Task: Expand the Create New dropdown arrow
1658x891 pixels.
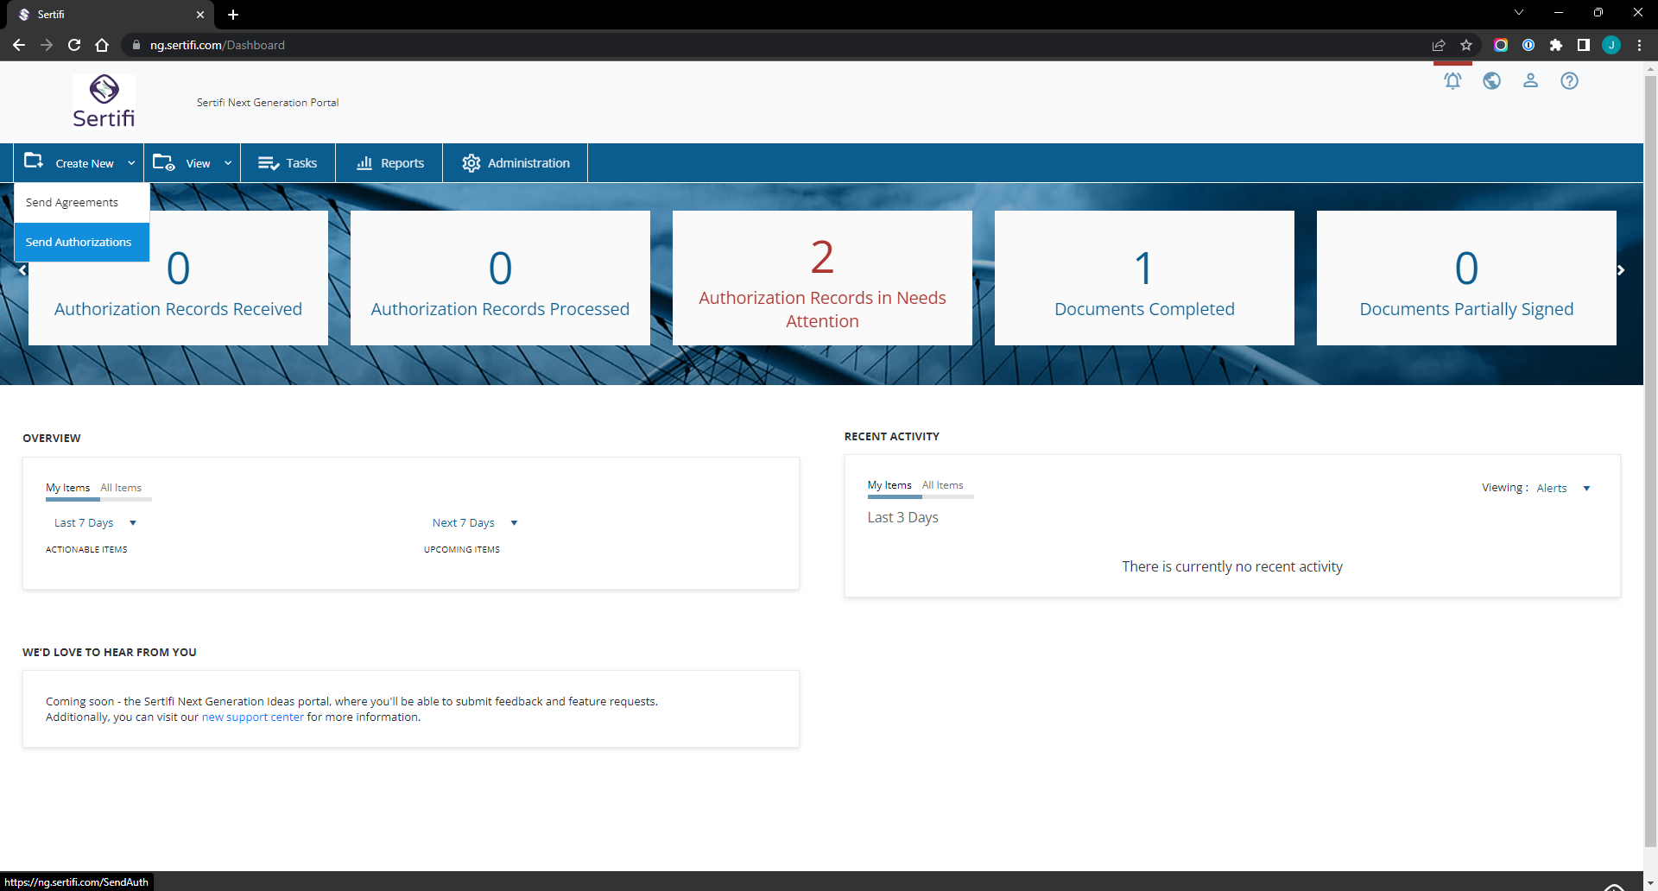Action: tap(131, 163)
